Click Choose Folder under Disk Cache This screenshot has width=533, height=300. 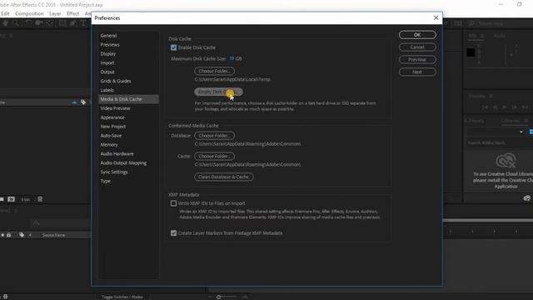pos(215,71)
